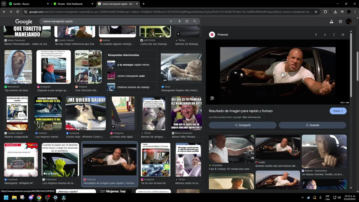
Task: Close the Spotify tab
Action: tap(48, 4)
